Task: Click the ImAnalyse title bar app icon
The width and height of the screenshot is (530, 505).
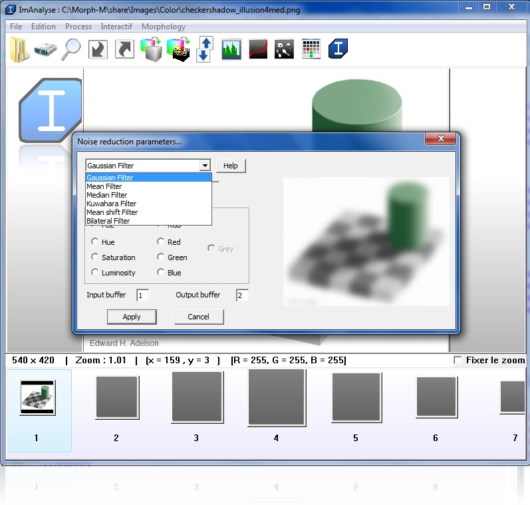Action: coord(11,9)
